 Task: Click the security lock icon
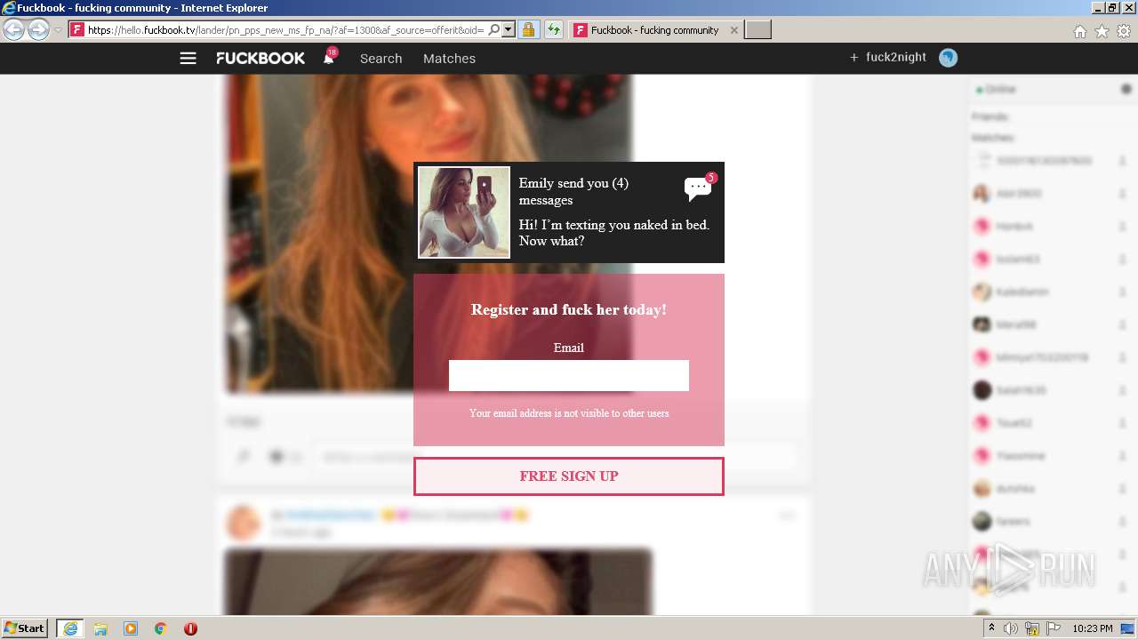pos(528,29)
